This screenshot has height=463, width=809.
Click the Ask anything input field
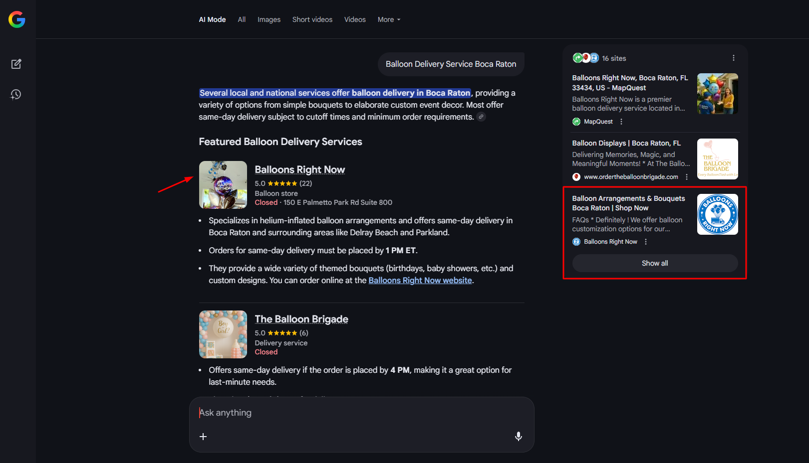click(x=349, y=413)
